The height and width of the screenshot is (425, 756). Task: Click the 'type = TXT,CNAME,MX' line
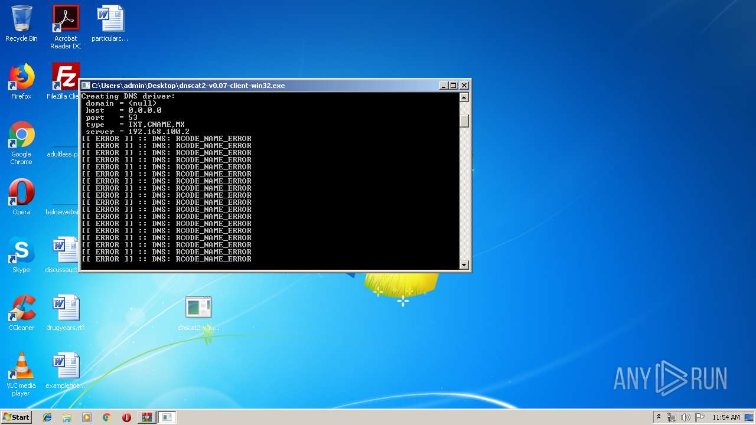135,125
